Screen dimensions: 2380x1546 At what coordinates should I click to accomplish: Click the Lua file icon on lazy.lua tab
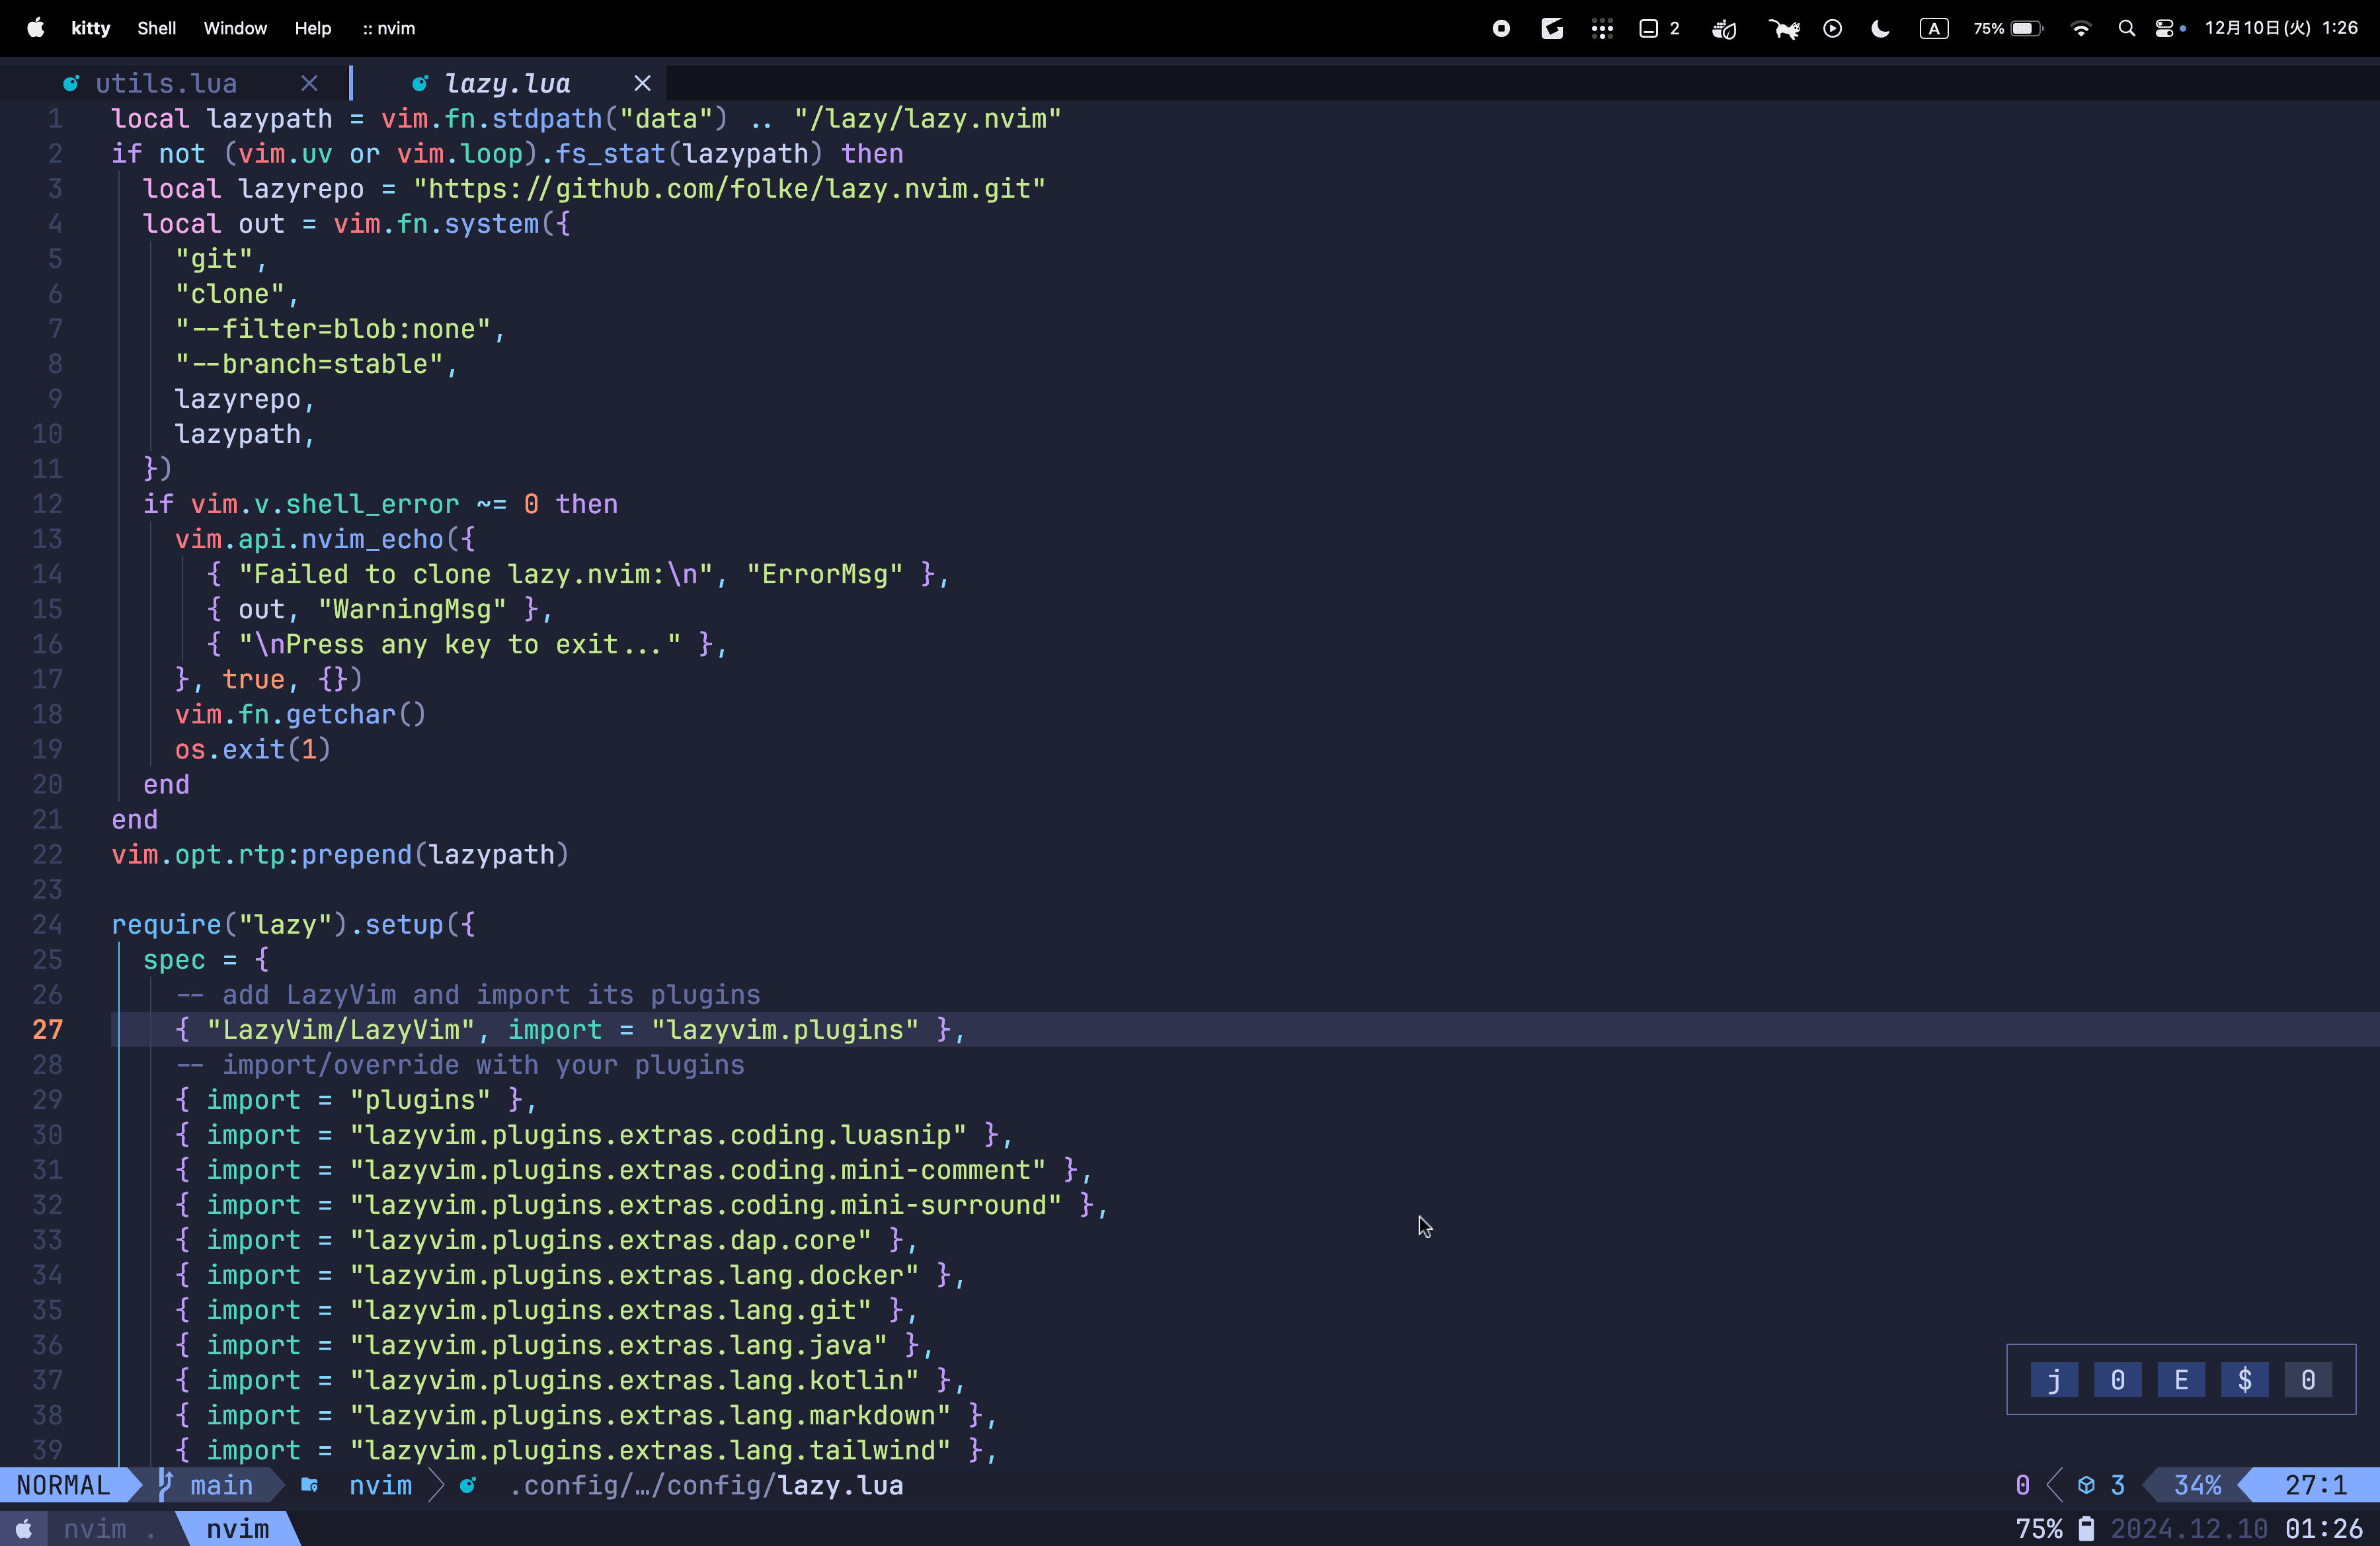click(420, 83)
